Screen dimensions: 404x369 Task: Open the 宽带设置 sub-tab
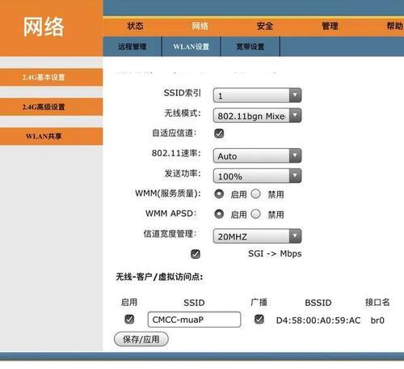coord(250,47)
